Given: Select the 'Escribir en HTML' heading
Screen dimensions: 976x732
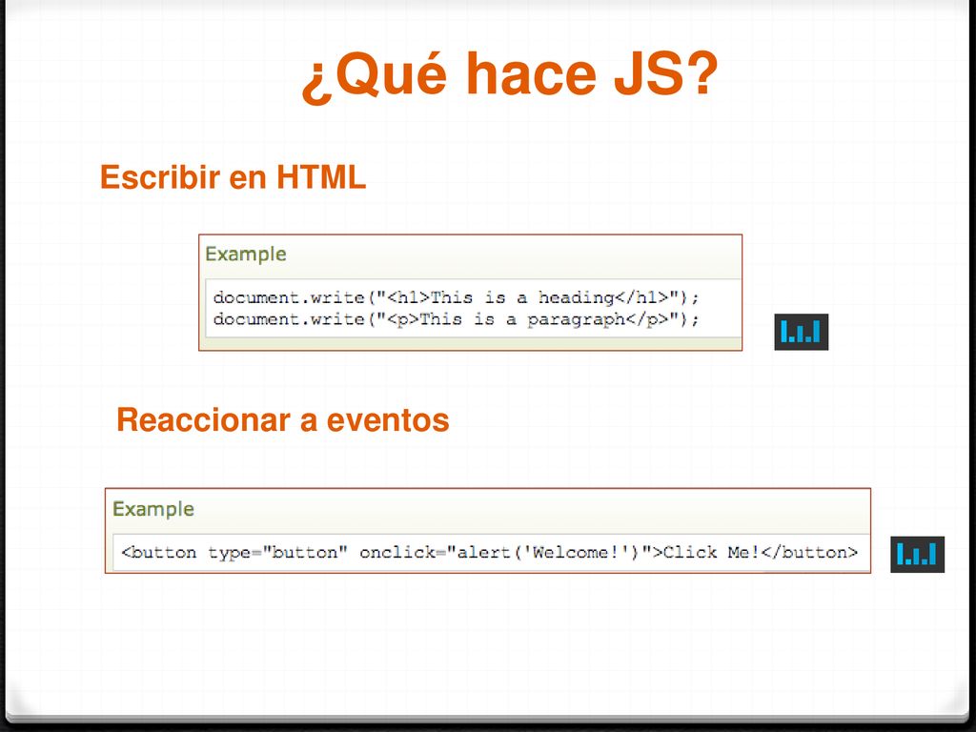Looking at the screenshot, I should click(233, 176).
